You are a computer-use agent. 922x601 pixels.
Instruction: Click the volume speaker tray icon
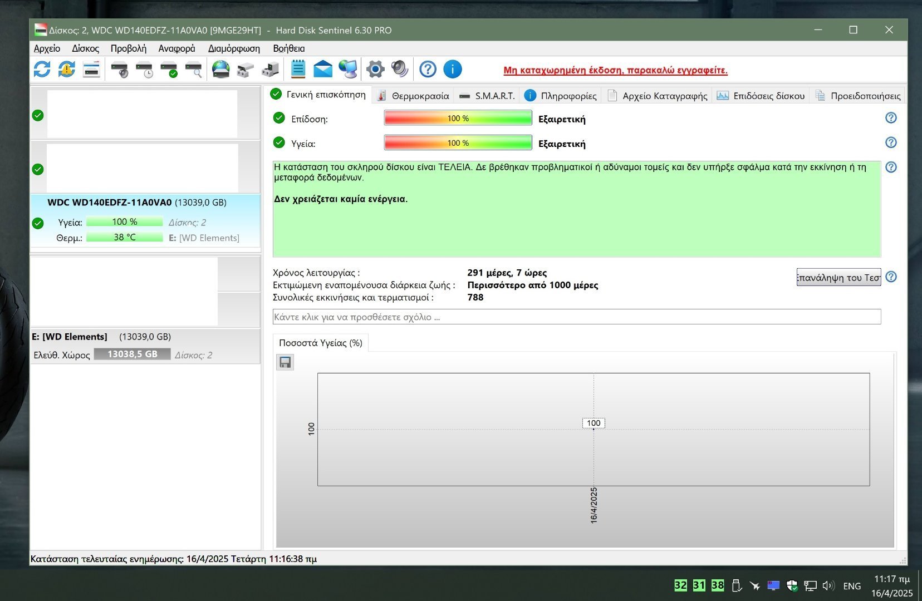tap(828, 585)
